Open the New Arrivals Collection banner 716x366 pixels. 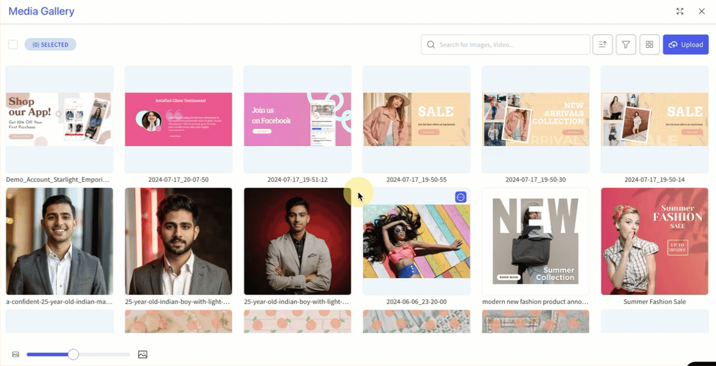click(535, 119)
